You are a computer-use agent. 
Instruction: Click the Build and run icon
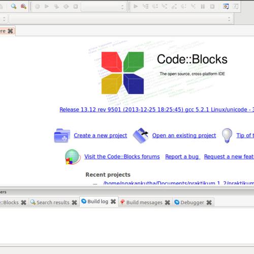[56, 7]
